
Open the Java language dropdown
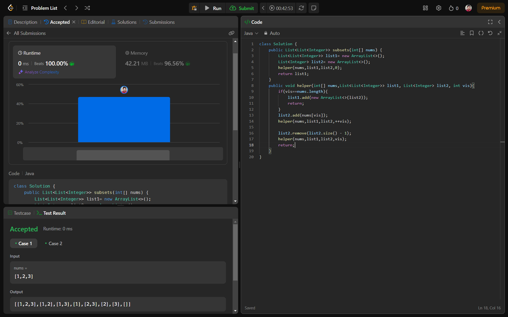point(251,33)
